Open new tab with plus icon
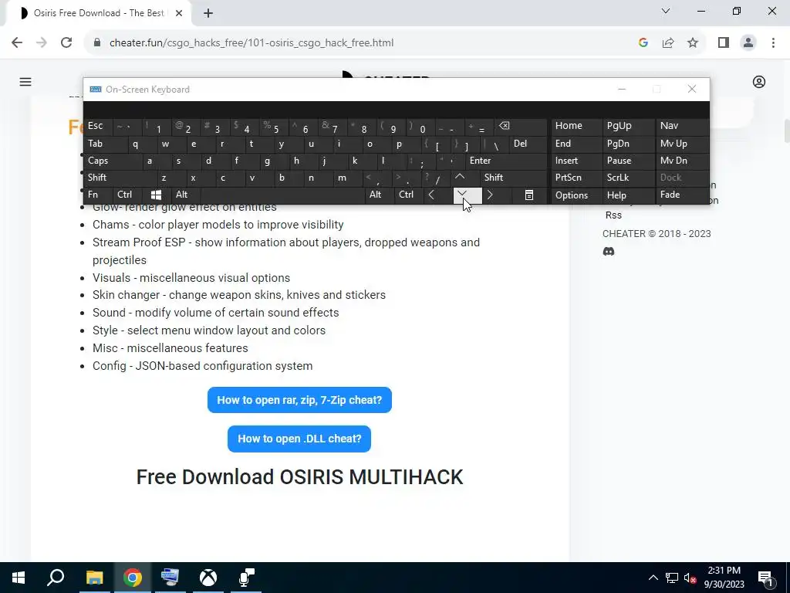Image resolution: width=790 pixels, height=593 pixels. tap(208, 14)
